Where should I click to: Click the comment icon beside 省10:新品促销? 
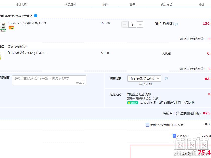point(176,24)
